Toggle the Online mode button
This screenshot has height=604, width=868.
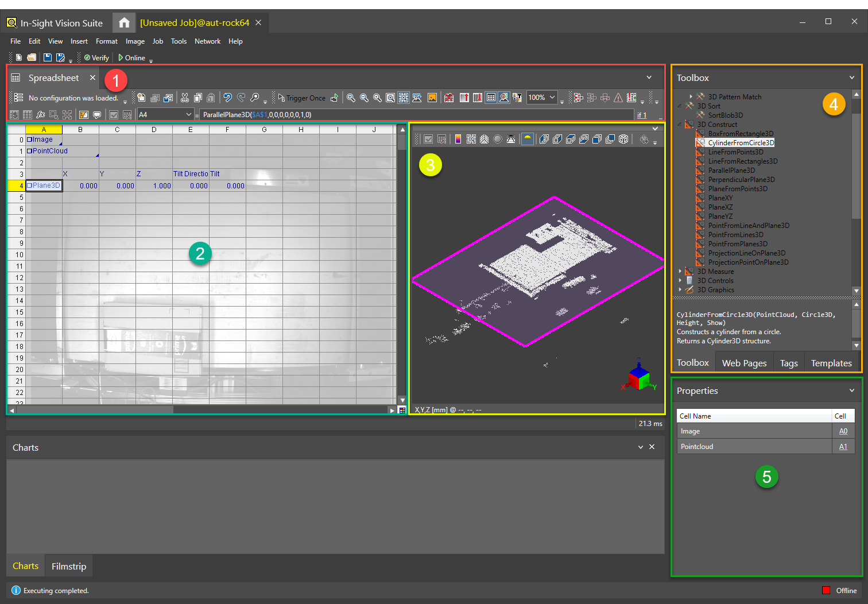[x=131, y=57]
